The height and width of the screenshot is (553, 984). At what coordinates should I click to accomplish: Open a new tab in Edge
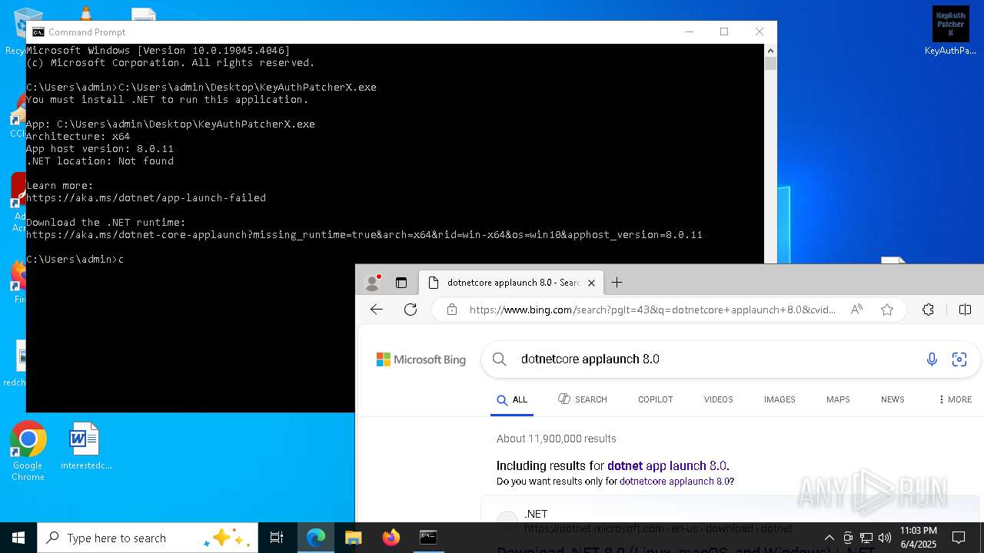[617, 283]
